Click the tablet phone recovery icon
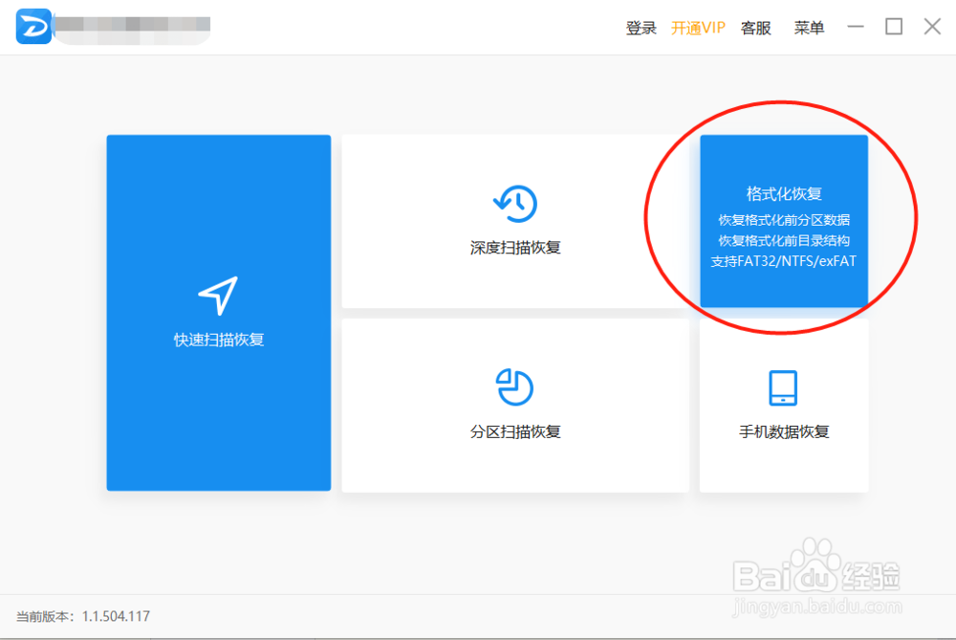Screen dimensions: 956x640 coord(783,387)
